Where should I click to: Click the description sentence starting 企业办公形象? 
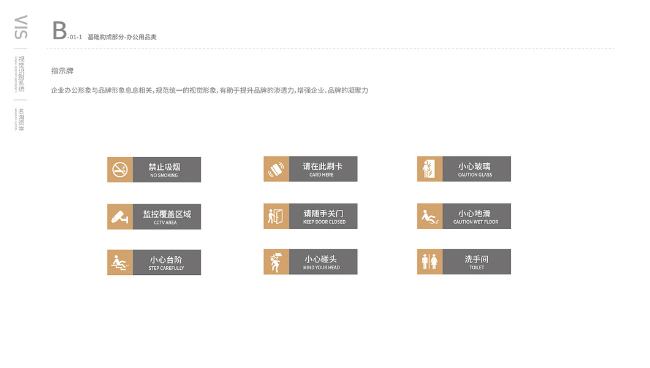point(210,90)
